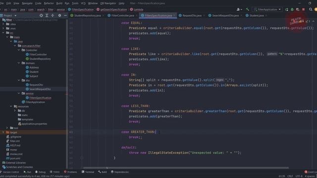This screenshot has width=317, height=178.
Task: Select FilterController in project tree
Action: [38, 54]
